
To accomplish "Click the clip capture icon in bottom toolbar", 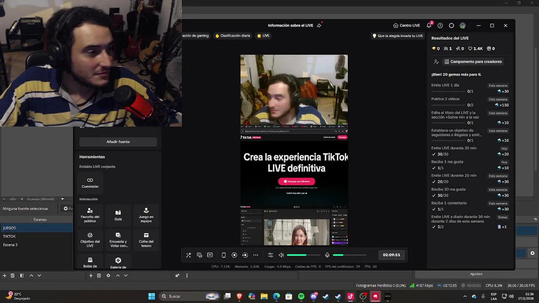I will (x=210, y=255).
